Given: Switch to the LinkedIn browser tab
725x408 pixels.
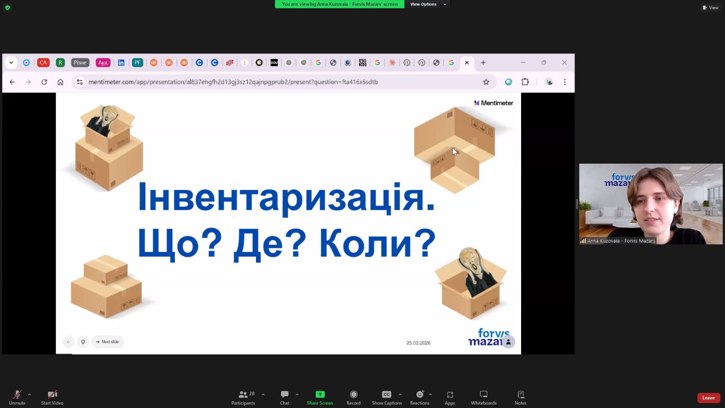Looking at the screenshot, I should (x=121, y=63).
